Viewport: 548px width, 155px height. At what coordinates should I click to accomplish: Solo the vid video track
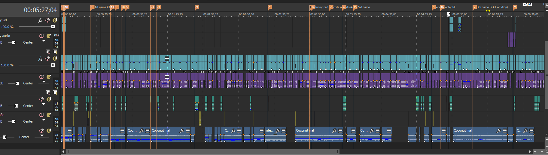click(x=55, y=20)
